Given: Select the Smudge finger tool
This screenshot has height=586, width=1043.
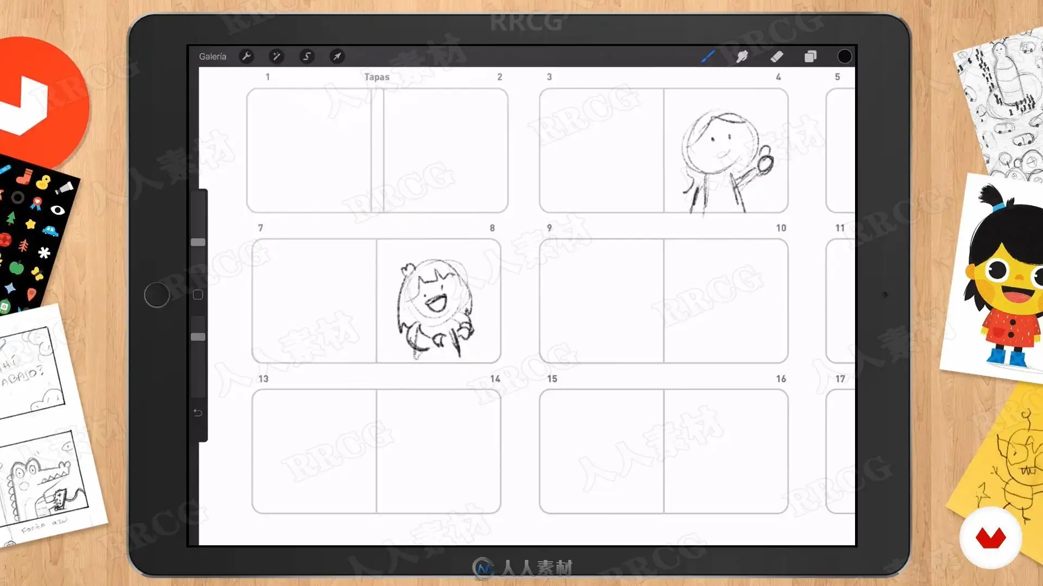Looking at the screenshot, I should [x=742, y=56].
